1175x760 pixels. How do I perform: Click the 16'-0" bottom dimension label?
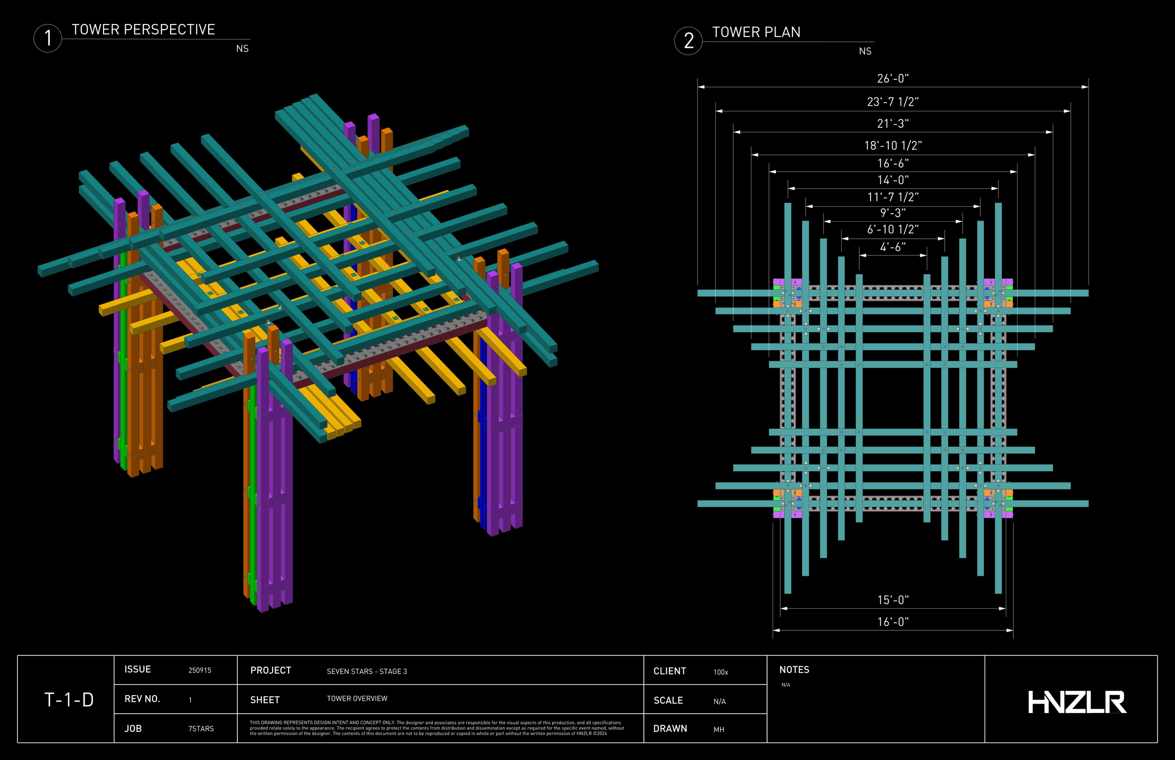click(x=893, y=622)
